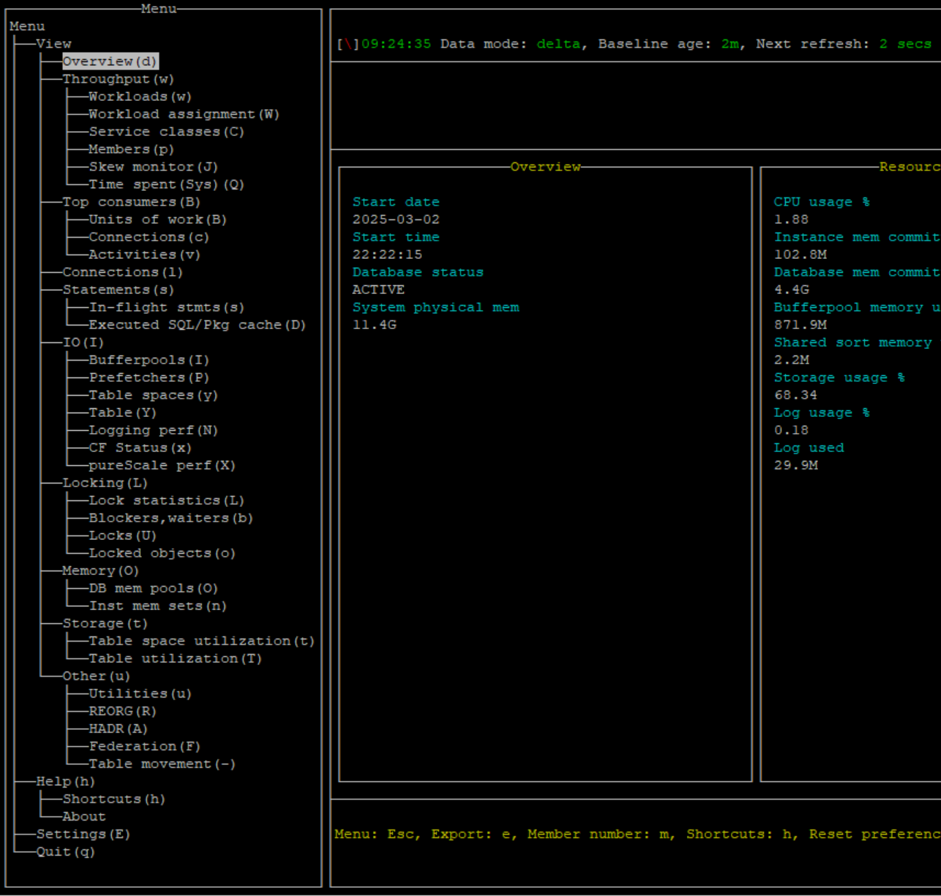This screenshot has width=941, height=896.
Task: Select Shortcuts (h) under Help
Action: 114,799
